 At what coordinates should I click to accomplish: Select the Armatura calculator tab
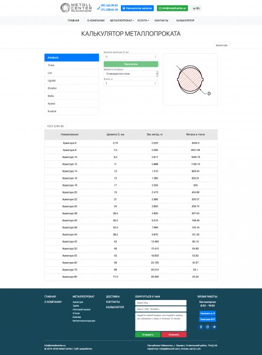pyautogui.click(x=71, y=57)
